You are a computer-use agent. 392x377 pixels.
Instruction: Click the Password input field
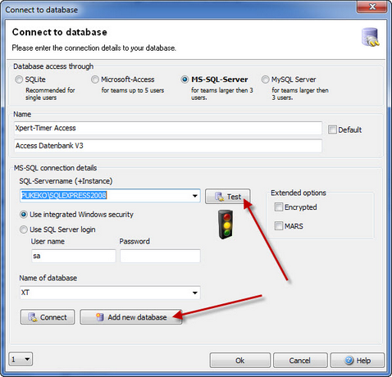tap(160, 256)
